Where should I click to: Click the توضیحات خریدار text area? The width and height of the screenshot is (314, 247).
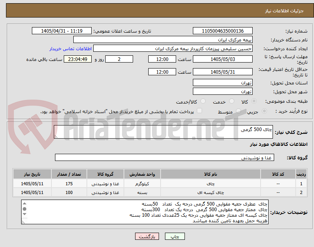(x=145, y=212)
